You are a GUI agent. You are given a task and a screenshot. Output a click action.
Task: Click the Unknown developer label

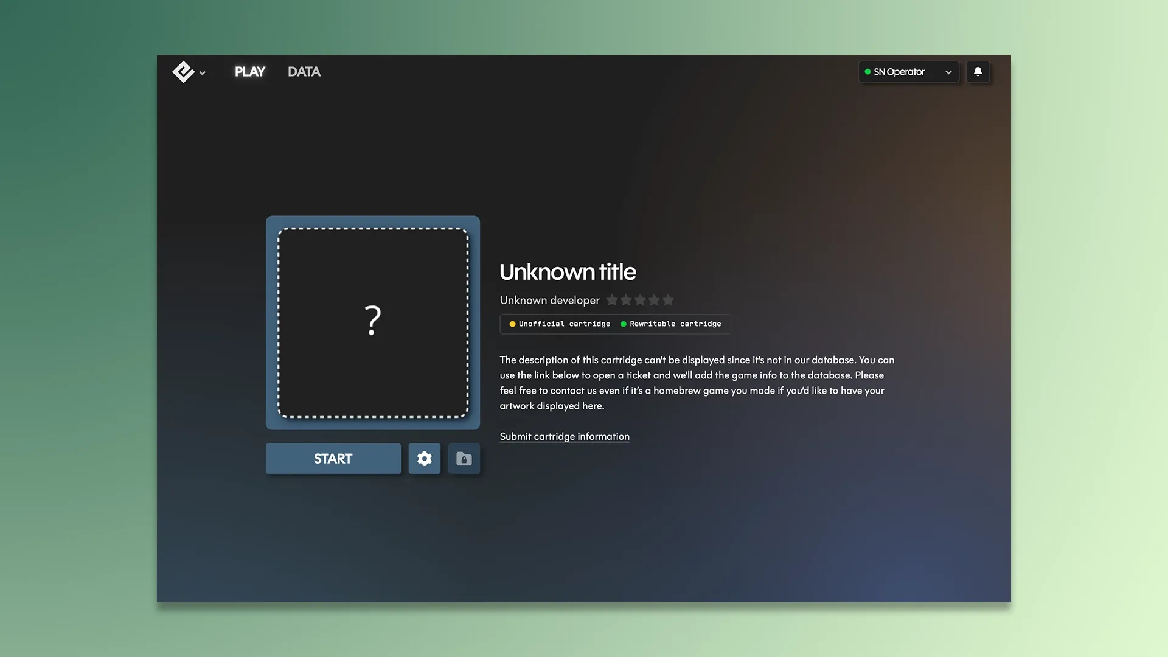(x=550, y=300)
